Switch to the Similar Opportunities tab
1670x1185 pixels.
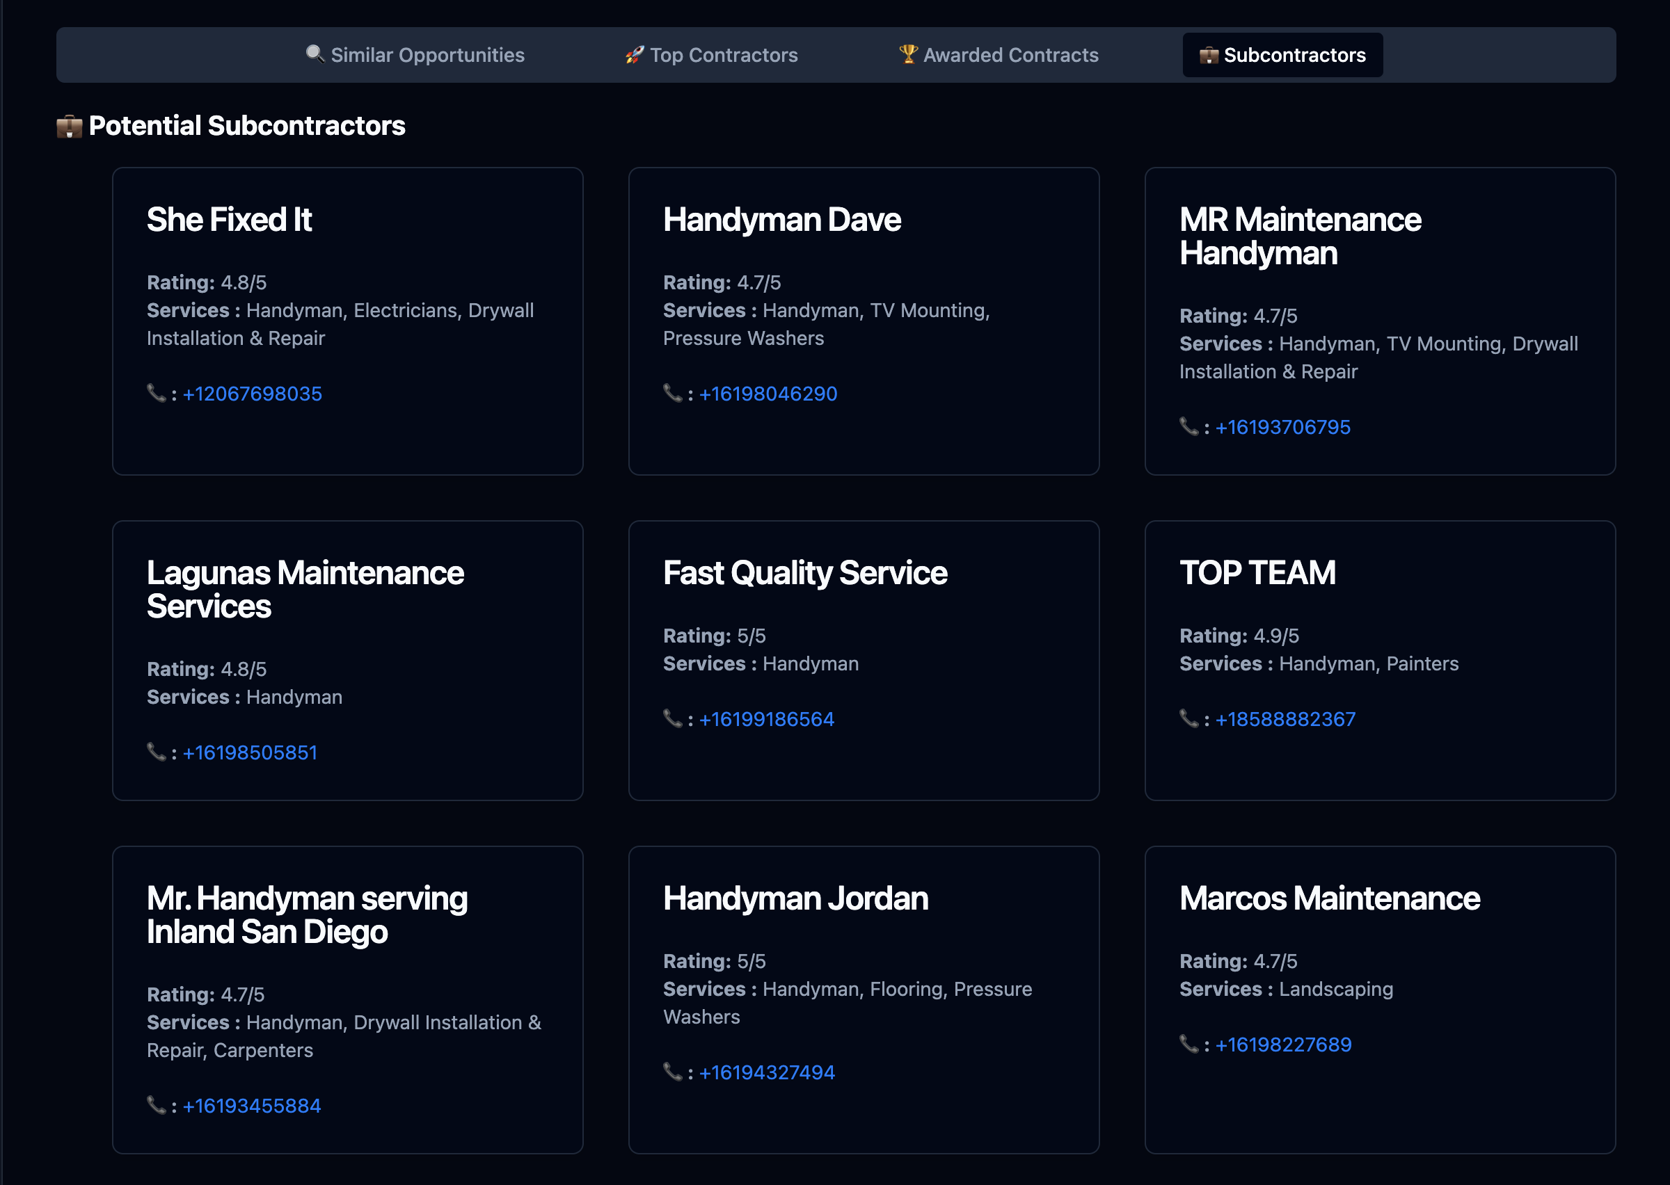pos(415,55)
